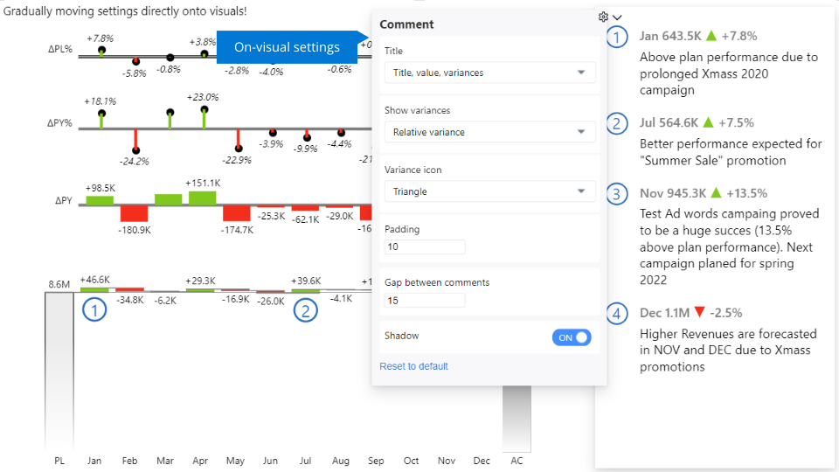Screen dimensions: 839x472
Task: Click the red -180.9K February ΔPY bar
Action: coord(134,213)
